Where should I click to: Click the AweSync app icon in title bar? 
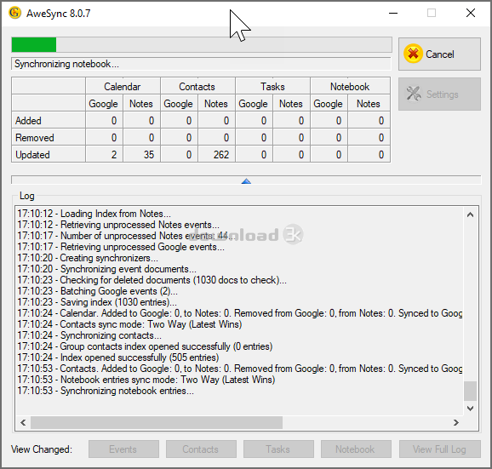(14, 13)
